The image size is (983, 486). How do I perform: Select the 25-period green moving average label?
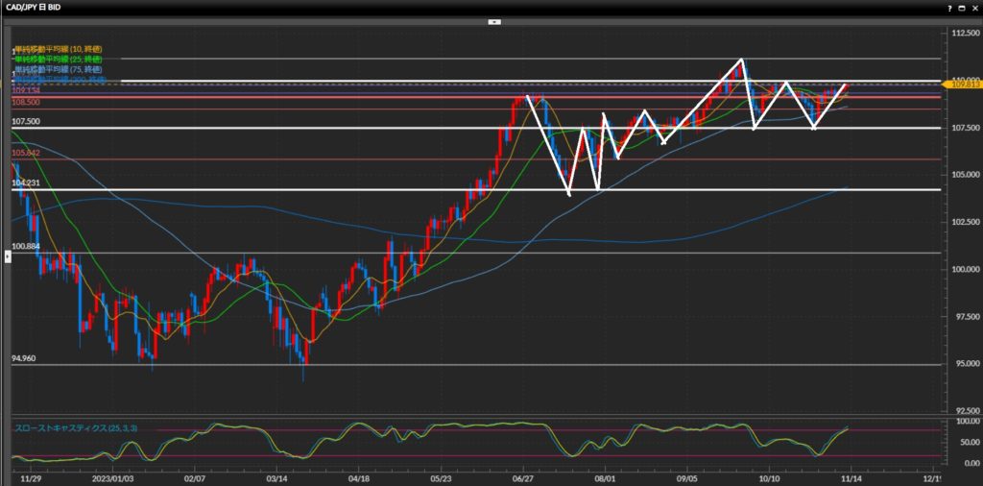click(x=58, y=60)
